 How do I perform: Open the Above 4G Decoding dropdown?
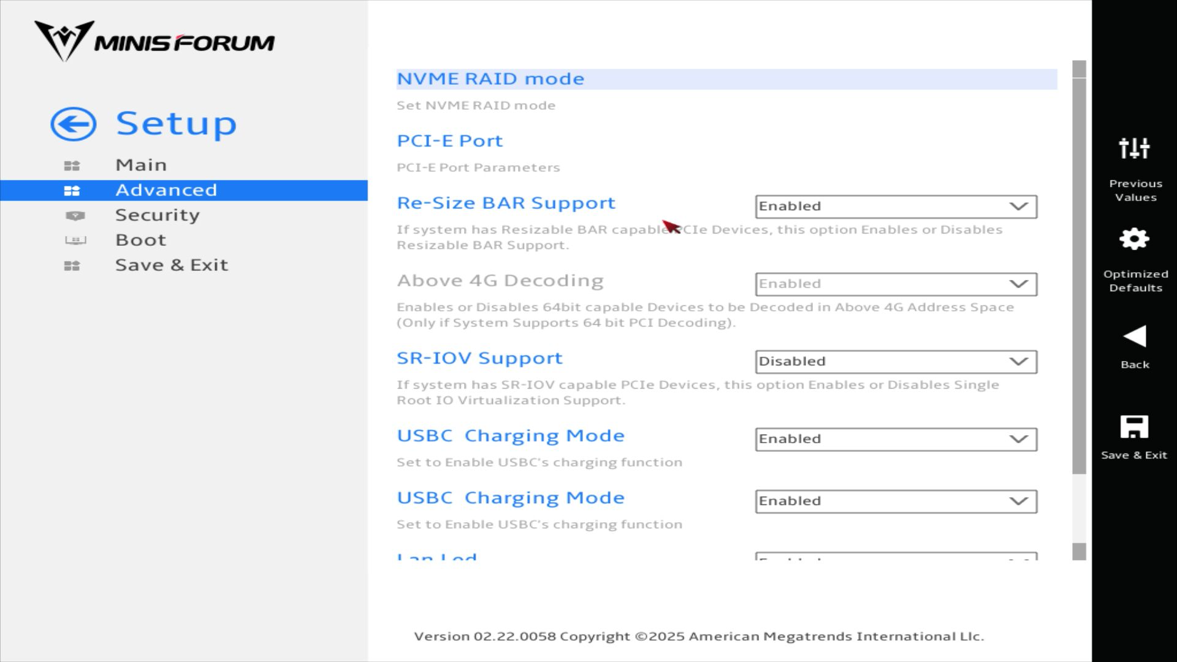(x=896, y=284)
